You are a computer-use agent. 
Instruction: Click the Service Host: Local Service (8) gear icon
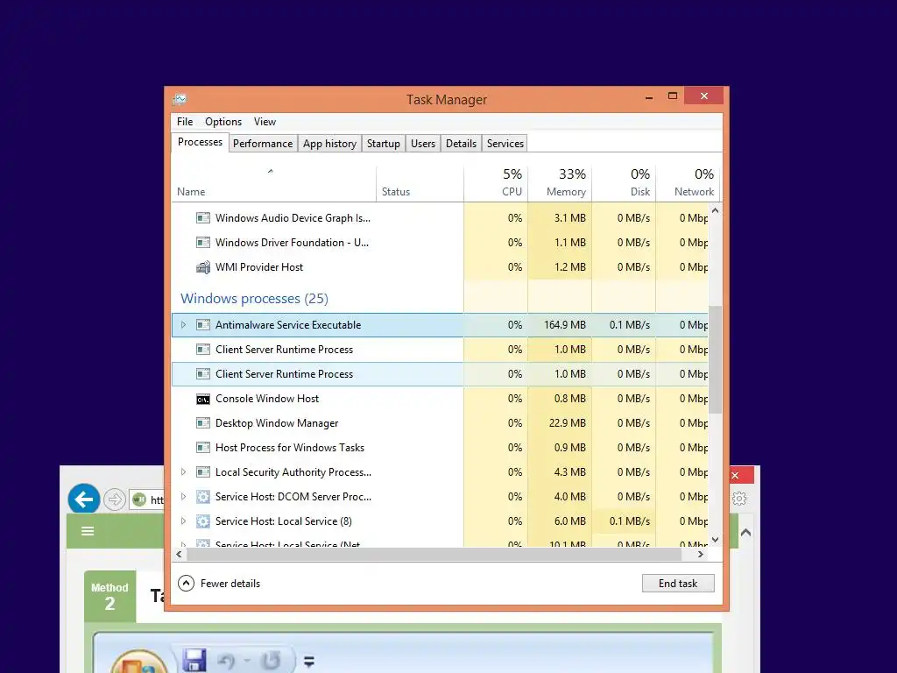[x=203, y=521]
